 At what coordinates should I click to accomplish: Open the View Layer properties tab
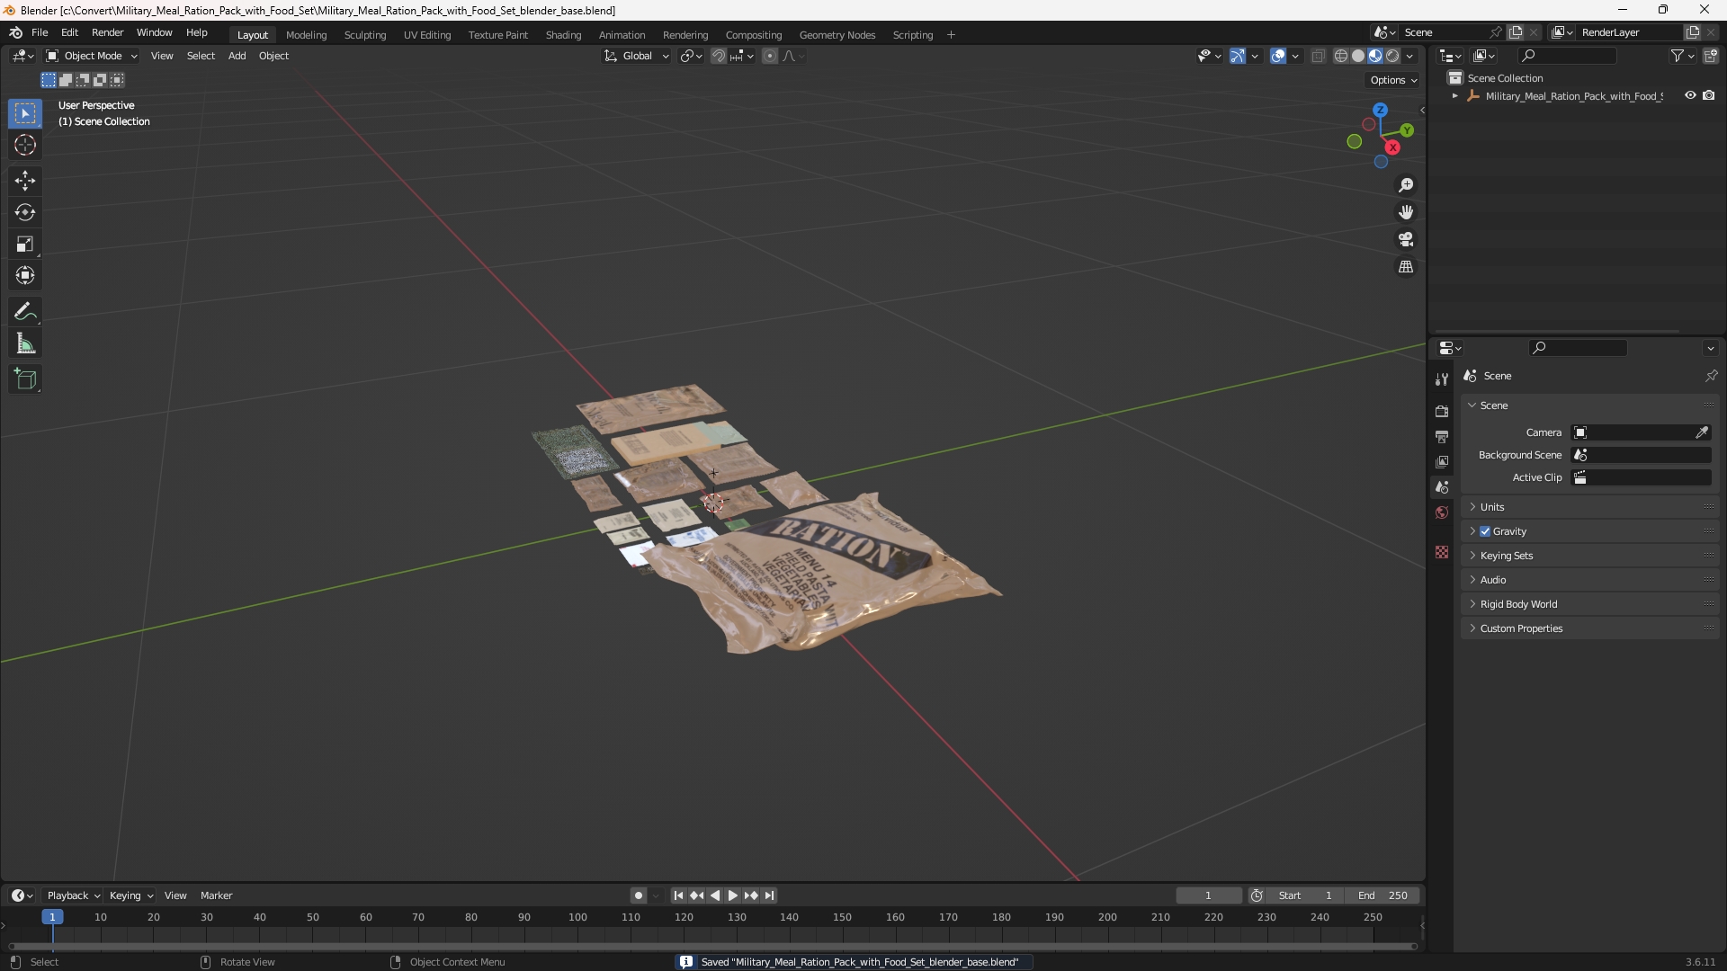(x=1442, y=461)
